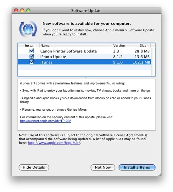Open the Apple SLA legal link
The image size is (173, 192).
pyautogui.click(x=54, y=143)
